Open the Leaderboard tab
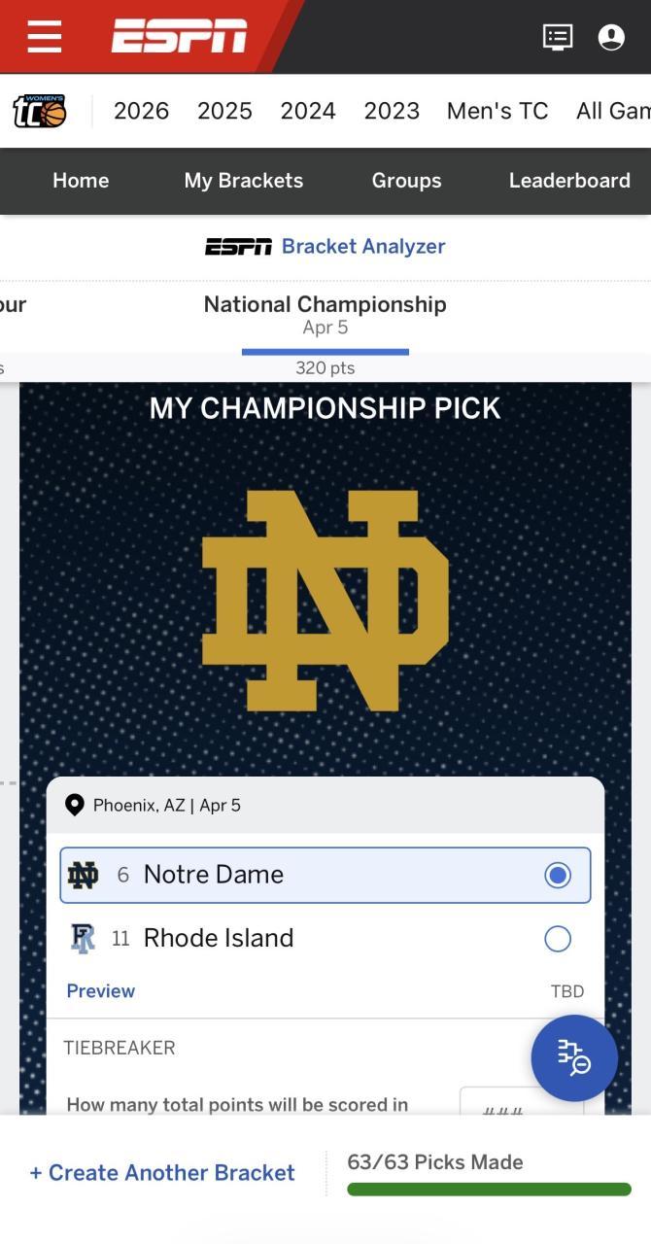Screen dimensions: 651x1244 click(x=569, y=181)
